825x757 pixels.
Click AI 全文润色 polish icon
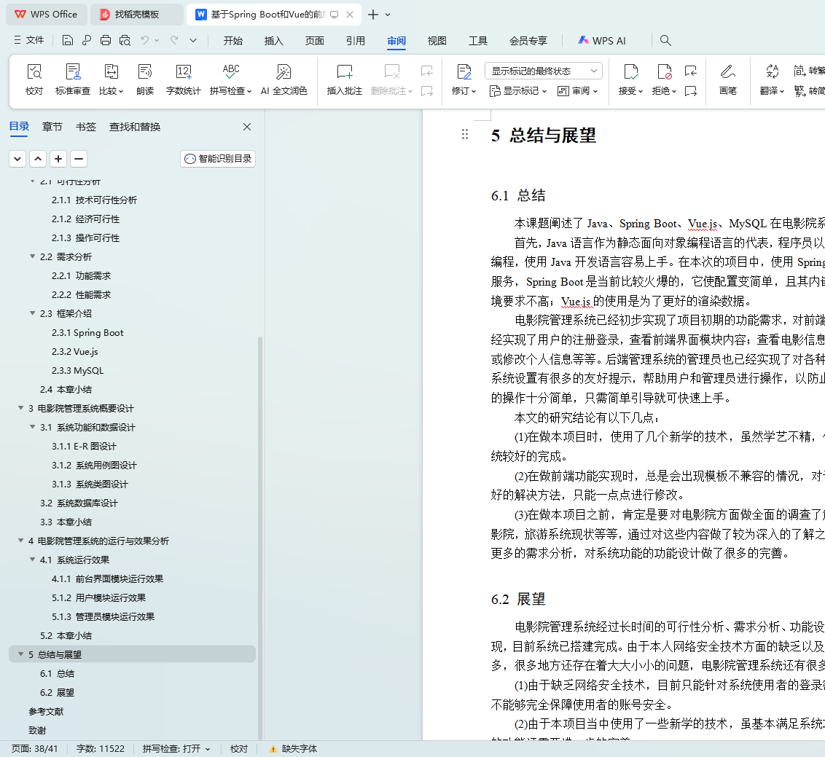coord(284,72)
